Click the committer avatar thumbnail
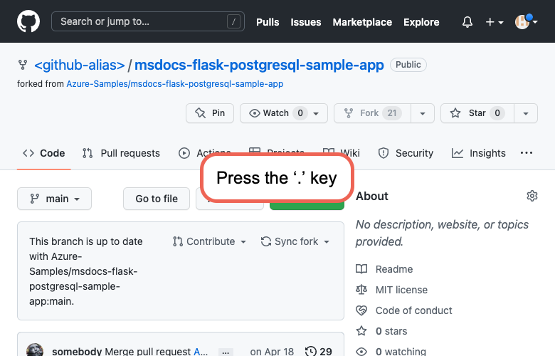The image size is (555, 356). (x=35, y=350)
